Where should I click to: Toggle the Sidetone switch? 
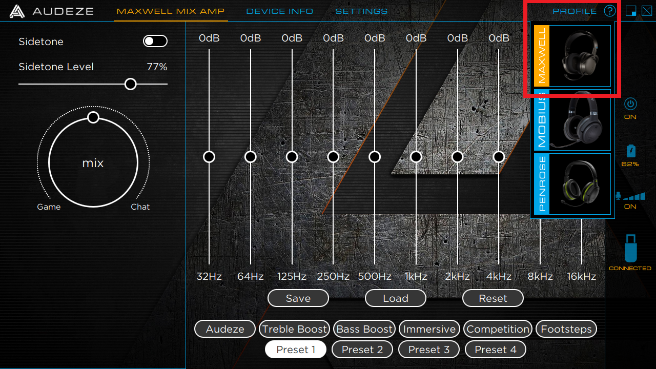click(155, 42)
